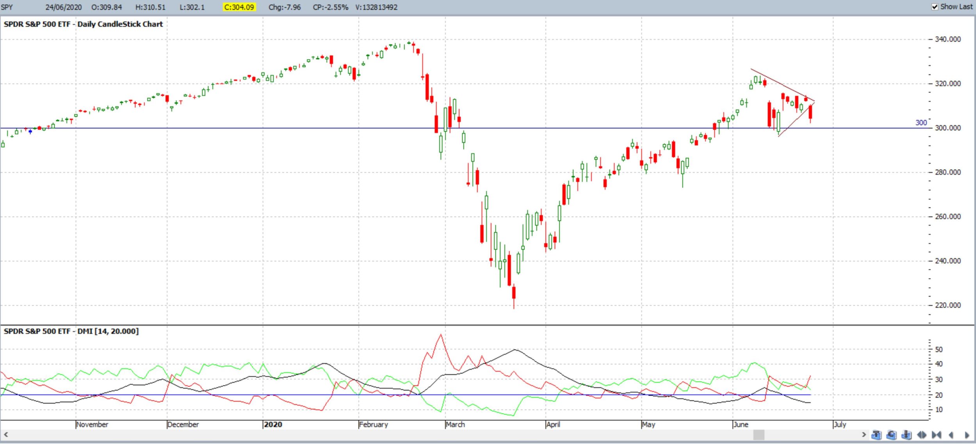Click the July label on time axis

click(x=840, y=424)
